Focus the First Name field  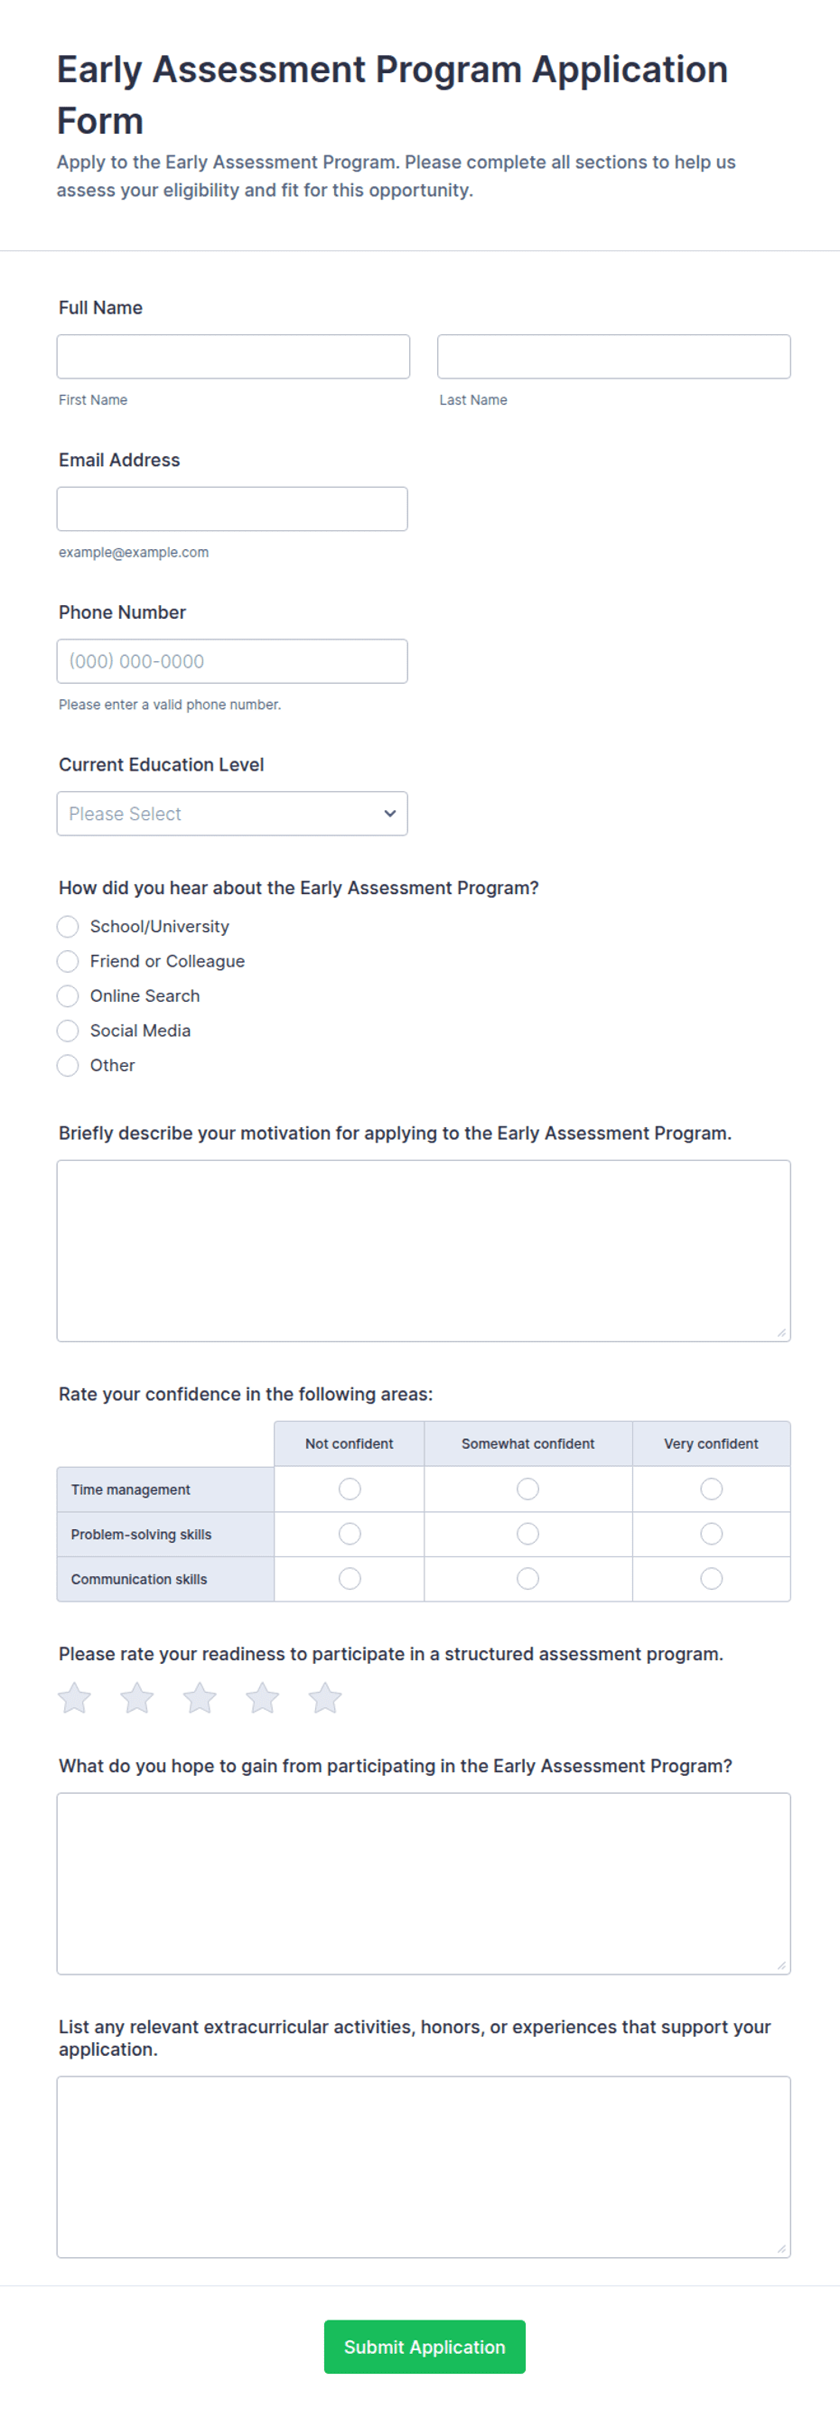(x=233, y=357)
